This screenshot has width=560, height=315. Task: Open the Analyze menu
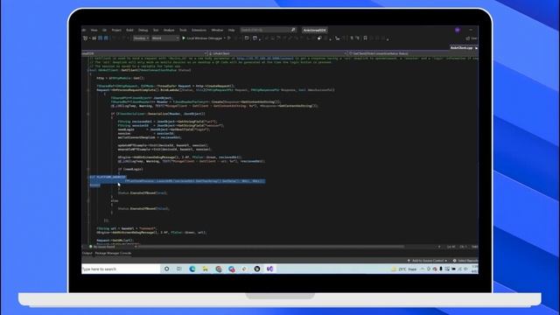(169, 31)
